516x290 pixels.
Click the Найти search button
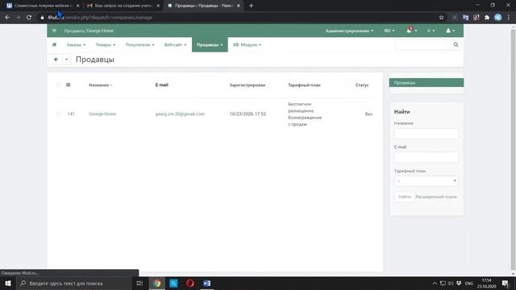(405, 197)
